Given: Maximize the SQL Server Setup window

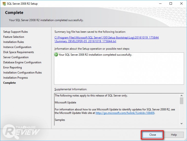Looking at the screenshot, I should pos(171,4).
